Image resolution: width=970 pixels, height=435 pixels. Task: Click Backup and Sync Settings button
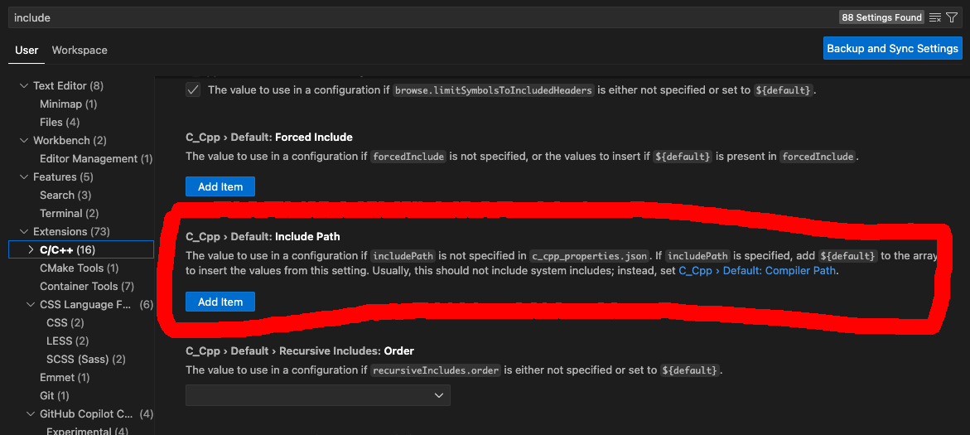(x=893, y=48)
